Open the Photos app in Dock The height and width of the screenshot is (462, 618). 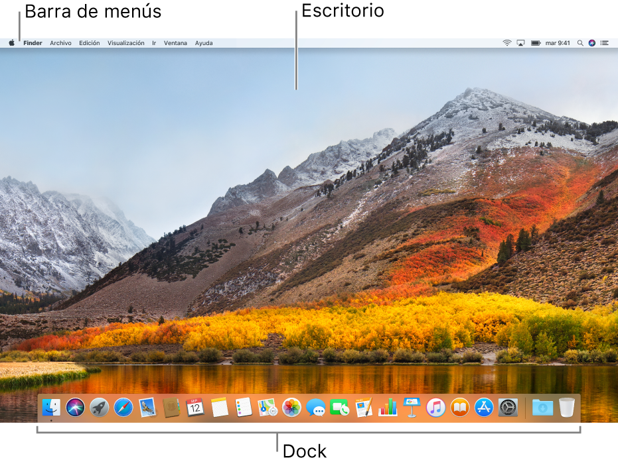[x=291, y=407]
